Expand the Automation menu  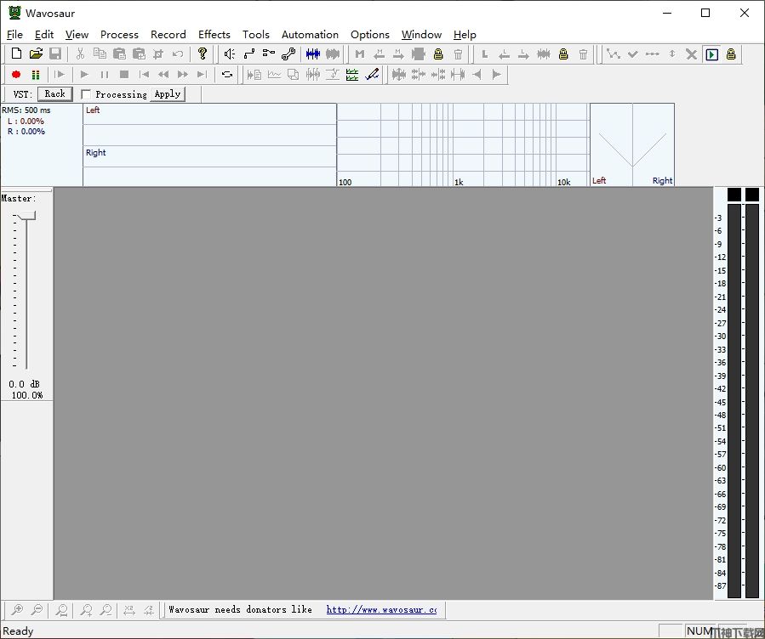[310, 35]
